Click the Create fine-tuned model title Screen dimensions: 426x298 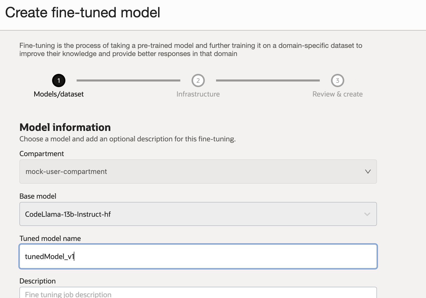pos(82,12)
